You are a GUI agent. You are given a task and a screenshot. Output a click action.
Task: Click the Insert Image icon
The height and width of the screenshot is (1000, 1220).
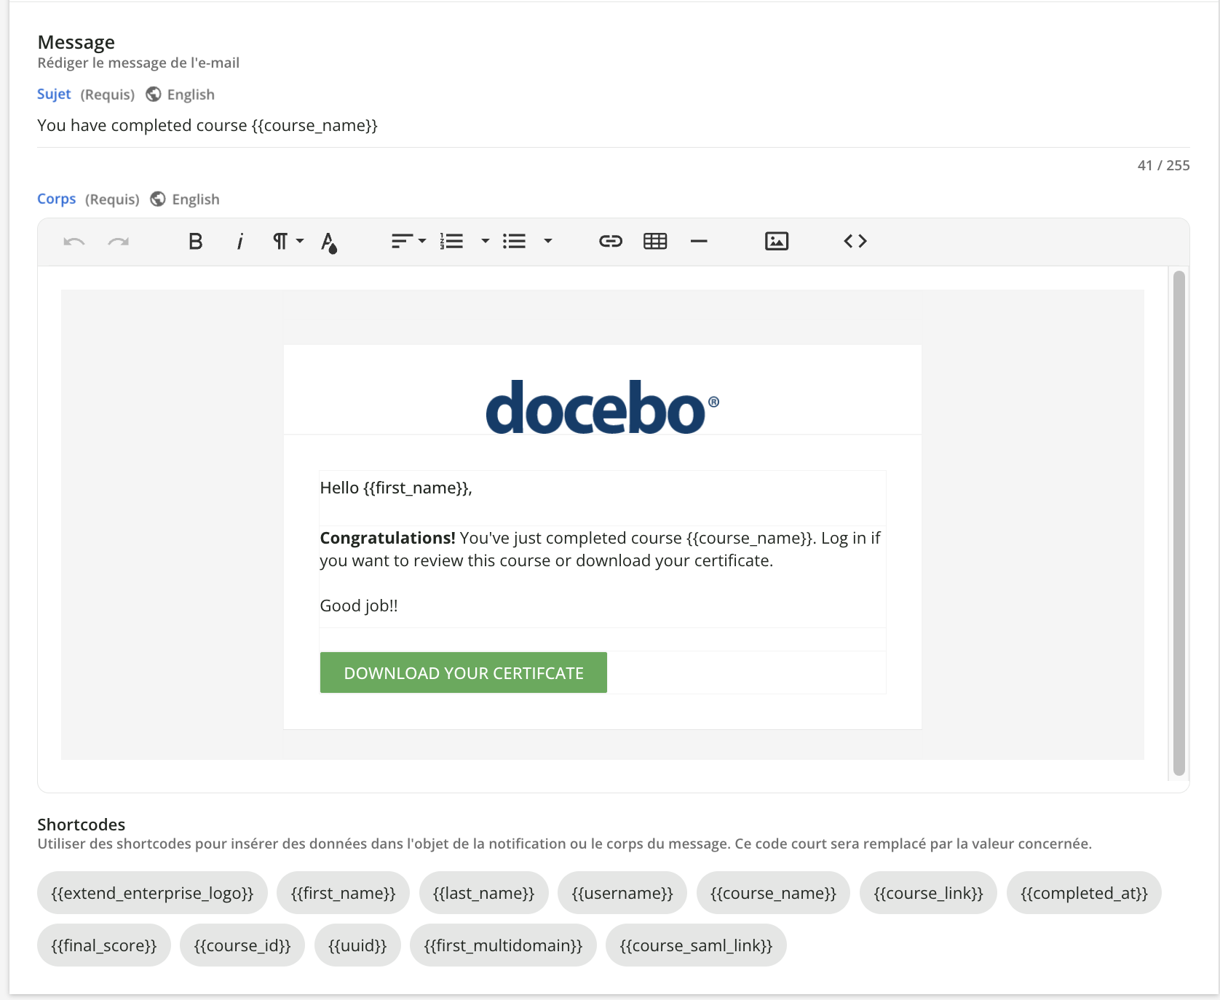pyautogui.click(x=776, y=241)
